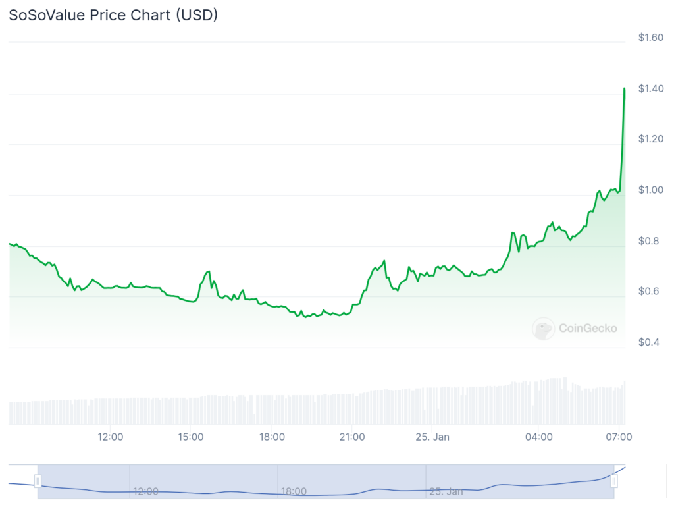Screen dimensions: 674x511
Task: Click the 18:00 label in the range navigator
Action: [x=294, y=491]
